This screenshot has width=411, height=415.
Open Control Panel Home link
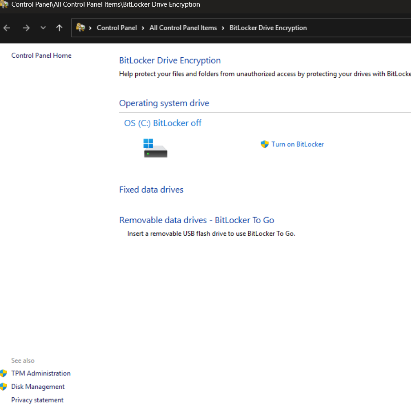click(x=41, y=55)
